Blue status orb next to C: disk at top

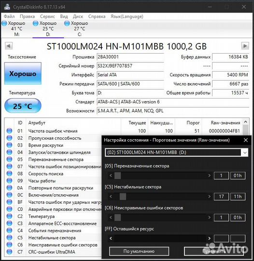[x=67, y=23]
